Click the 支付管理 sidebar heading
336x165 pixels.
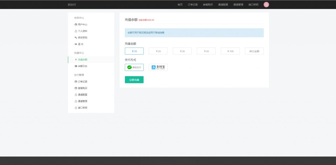pyautogui.click(x=79, y=75)
